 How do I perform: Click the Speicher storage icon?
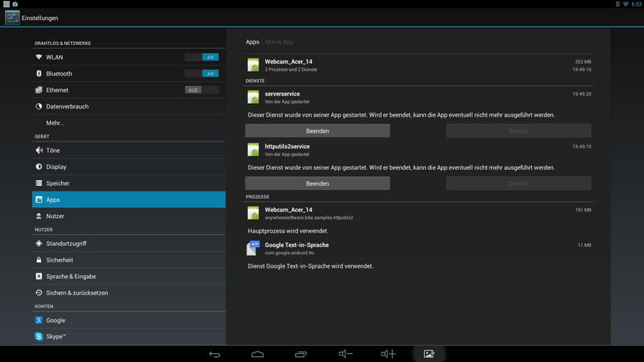click(x=39, y=183)
